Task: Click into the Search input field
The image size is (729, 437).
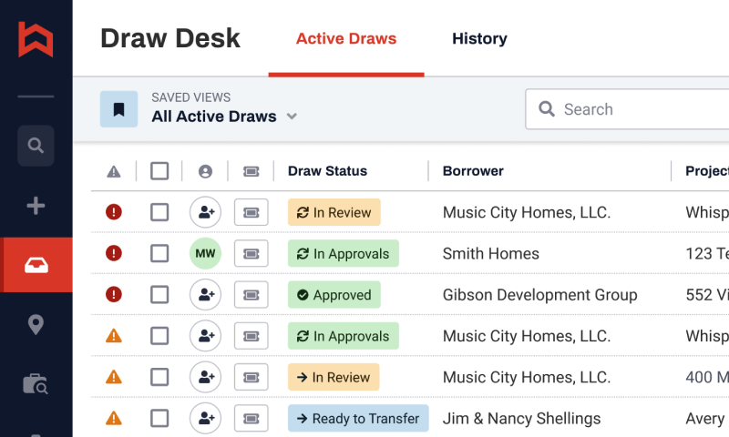Action: [x=627, y=109]
